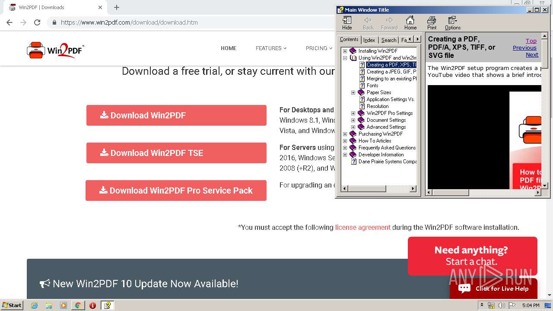Play the embedded video in help topic

click(x=484, y=137)
